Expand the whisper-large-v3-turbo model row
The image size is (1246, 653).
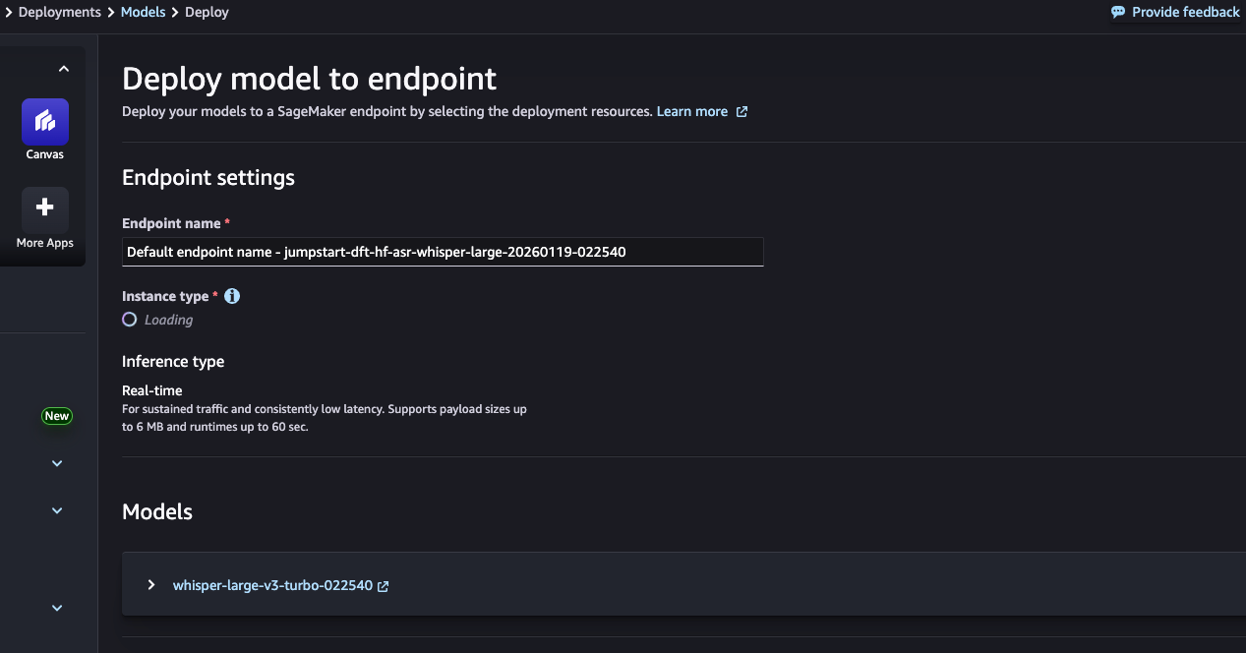click(151, 585)
